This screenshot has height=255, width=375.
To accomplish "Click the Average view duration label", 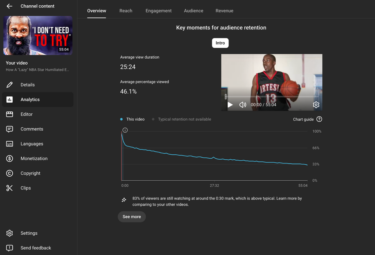I will click(x=140, y=57).
